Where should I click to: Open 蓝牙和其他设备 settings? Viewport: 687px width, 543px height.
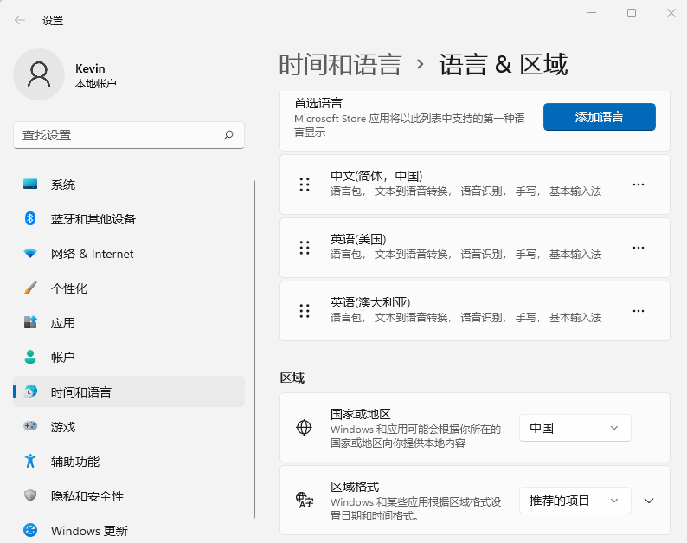click(93, 219)
